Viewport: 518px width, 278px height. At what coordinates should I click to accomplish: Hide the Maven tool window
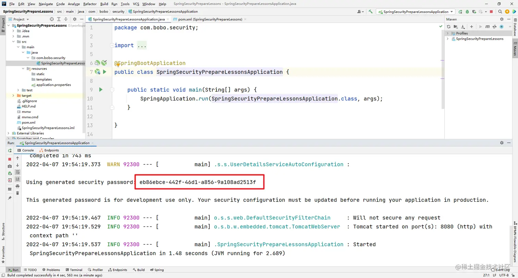pos(509,19)
